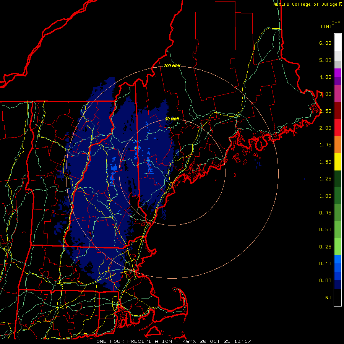Click the [IN] units label
The image size is (344, 344).
(326, 26)
